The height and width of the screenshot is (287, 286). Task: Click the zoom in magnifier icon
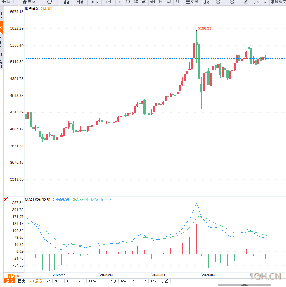232,2
